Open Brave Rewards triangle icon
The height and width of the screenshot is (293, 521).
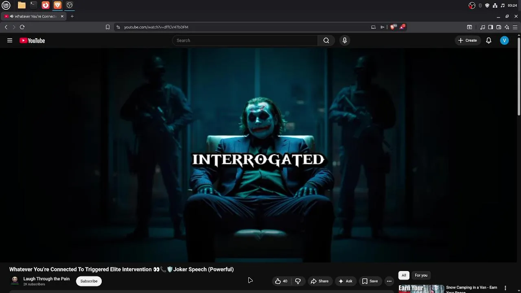pos(403,27)
